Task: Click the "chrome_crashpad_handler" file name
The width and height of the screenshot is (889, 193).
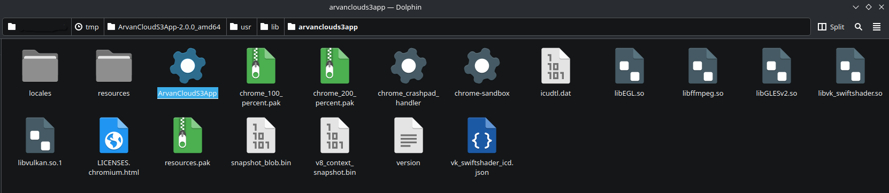Action: [x=409, y=98]
